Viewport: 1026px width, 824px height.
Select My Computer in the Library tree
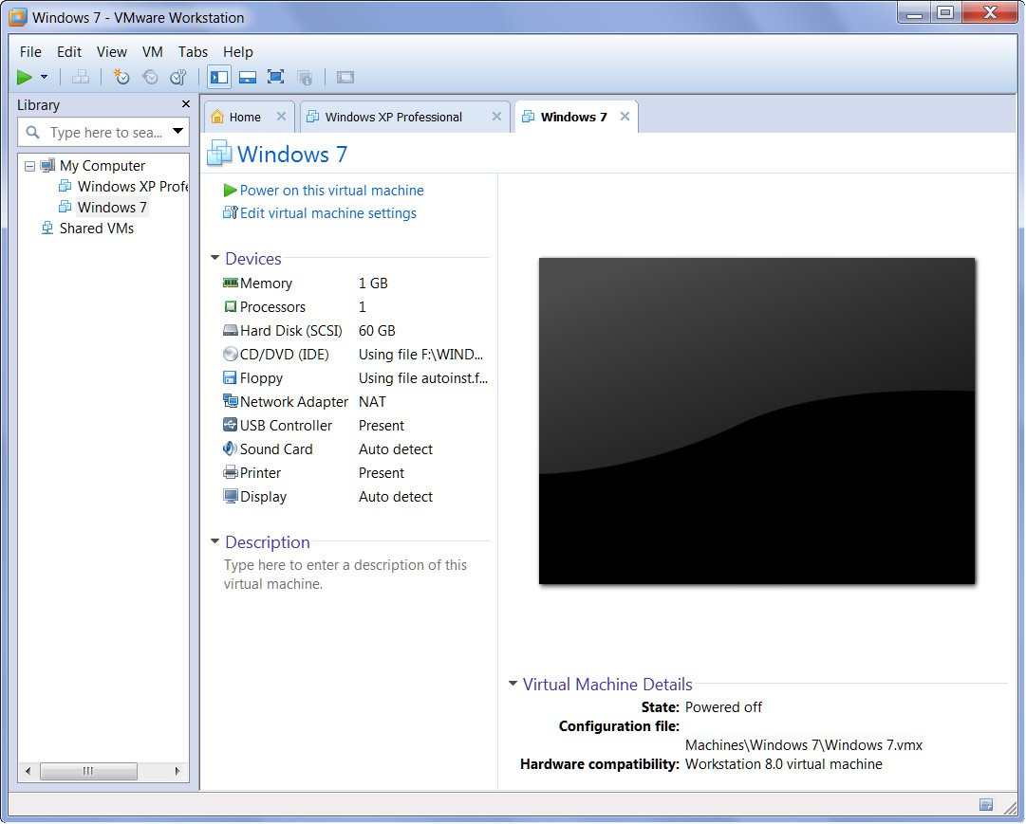point(103,165)
